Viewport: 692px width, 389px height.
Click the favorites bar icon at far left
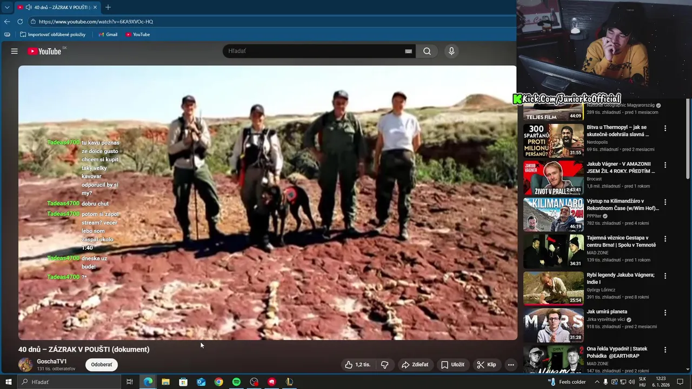(7, 35)
